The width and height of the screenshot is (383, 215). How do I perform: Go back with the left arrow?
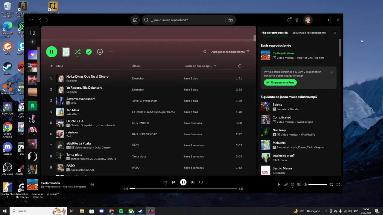pyautogui.click(x=40, y=20)
